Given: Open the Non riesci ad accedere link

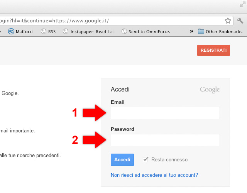Looking at the screenshot, I should [154, 175].
